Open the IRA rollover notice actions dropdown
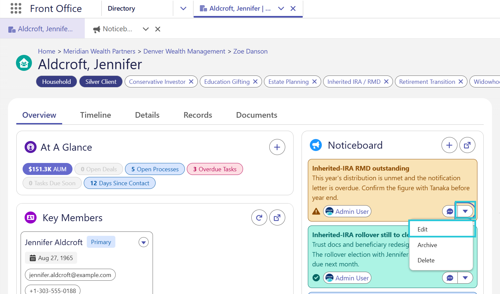The height and width of the screenshot is (294, 500). click(465, 278)
